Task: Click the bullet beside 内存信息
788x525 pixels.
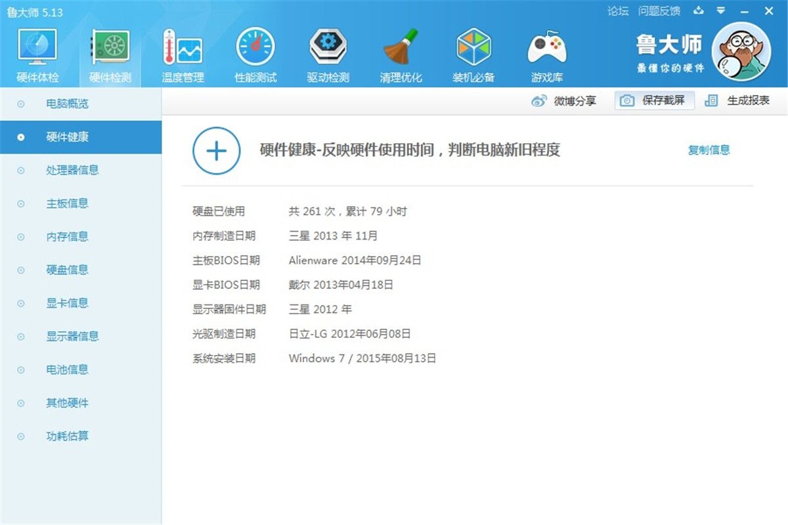Action: pyautogui.click(x=21, y=238)
